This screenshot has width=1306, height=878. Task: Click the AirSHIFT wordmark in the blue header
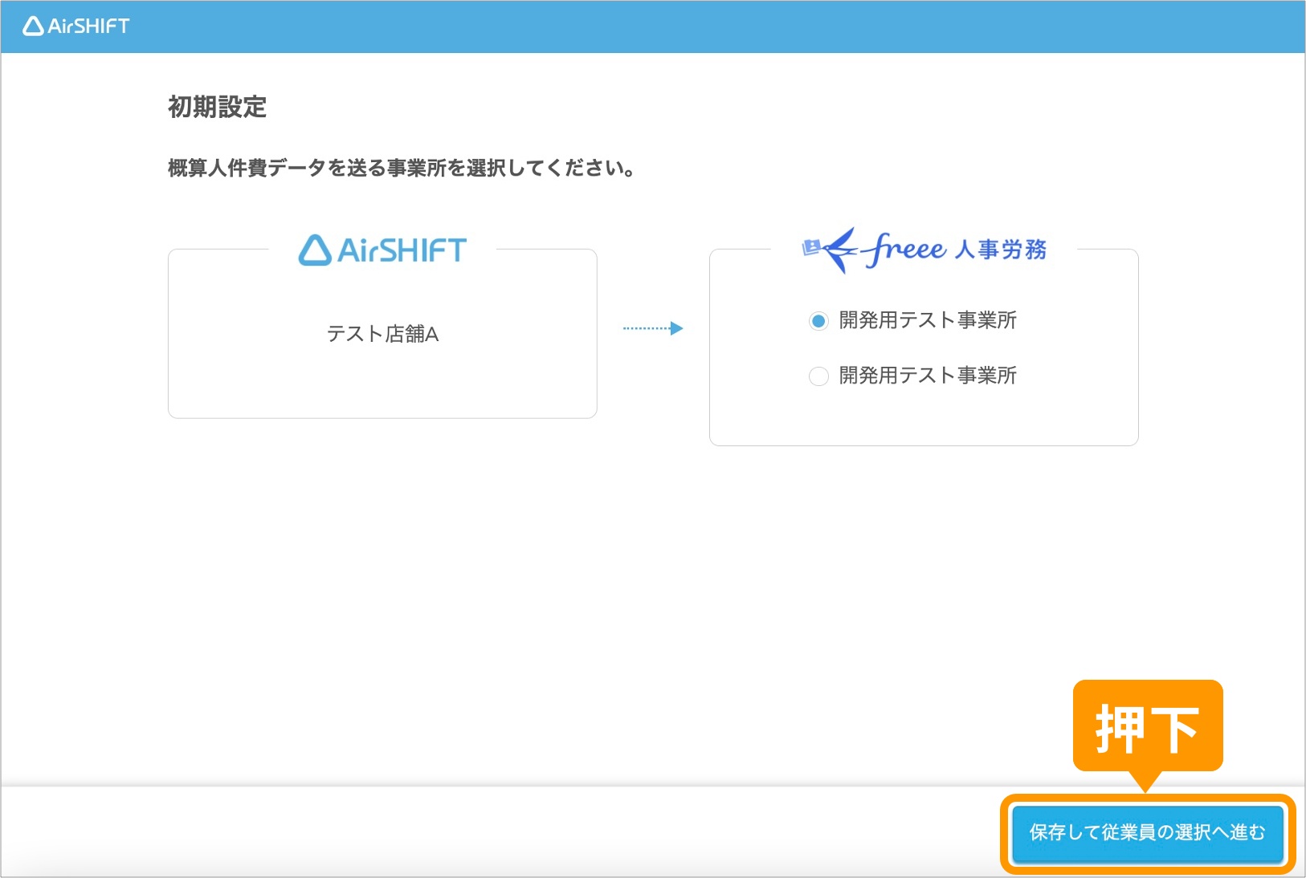pyautogui.click(x=88, y=26)
